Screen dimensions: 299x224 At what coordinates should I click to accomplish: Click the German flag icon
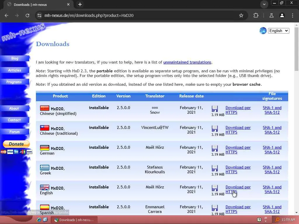(45, 148)
